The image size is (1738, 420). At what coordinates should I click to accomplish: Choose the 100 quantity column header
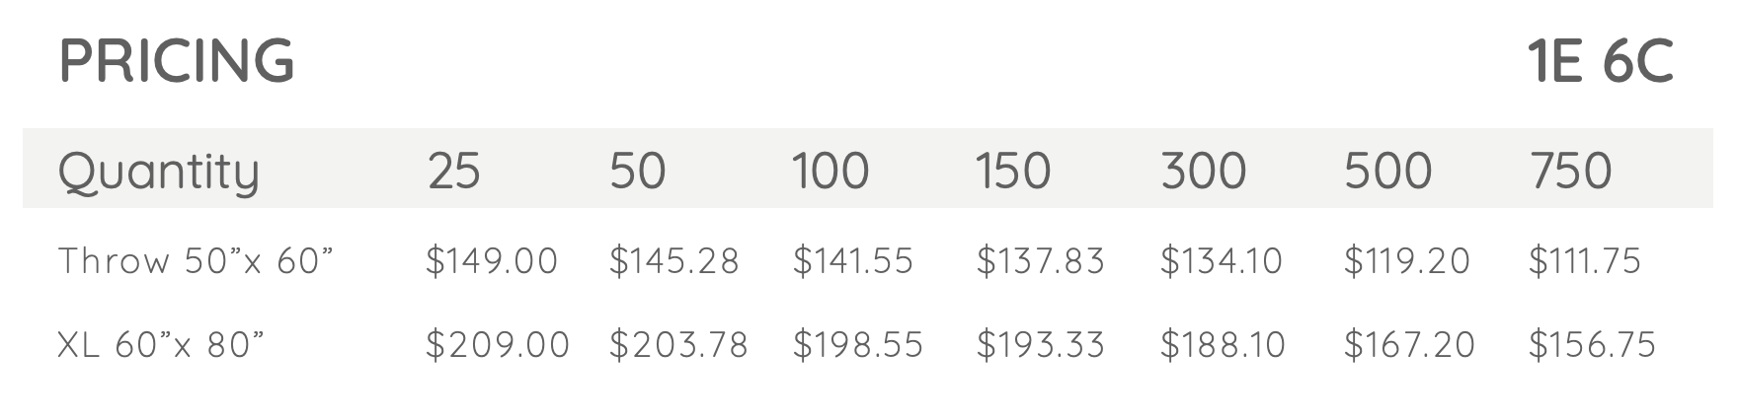(x=830, y=171)
